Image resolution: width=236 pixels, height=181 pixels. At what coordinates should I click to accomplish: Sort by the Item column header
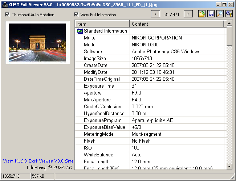click(102, 24)
